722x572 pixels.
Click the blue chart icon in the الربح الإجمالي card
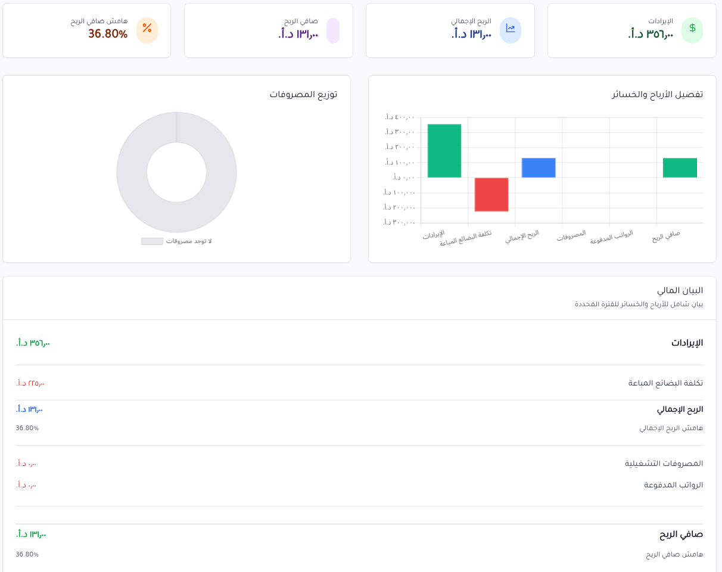click(510, 30)
